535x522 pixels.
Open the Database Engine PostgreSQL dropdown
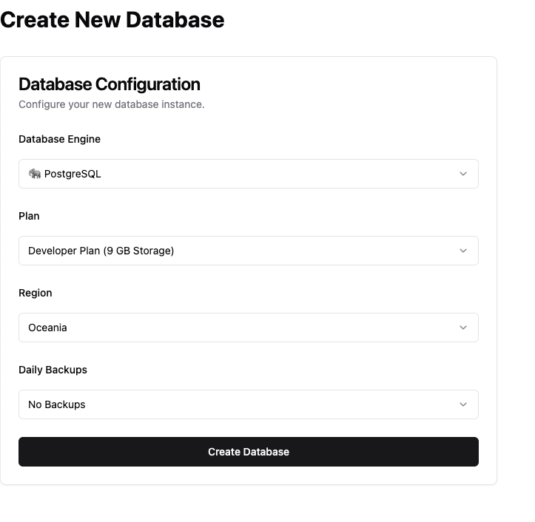[249, 174]
